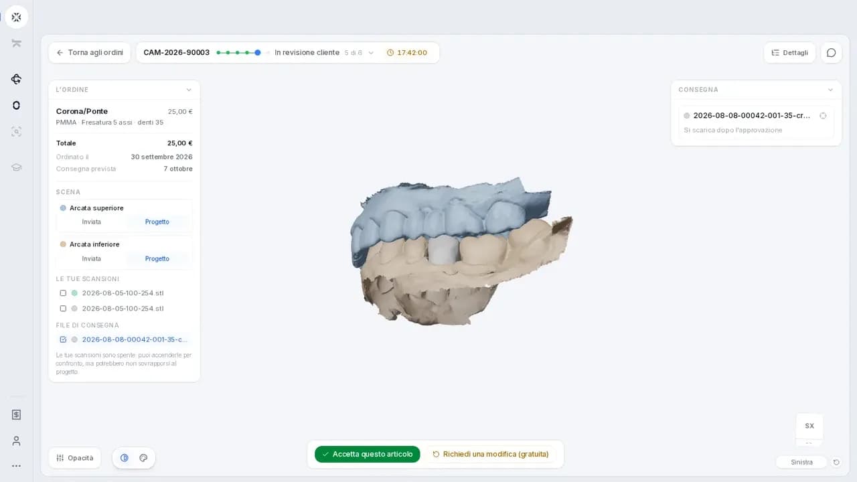
Task: Click the beige Arcata inferiore color dot
Action: pyautogui.click(x=63, y=244)
